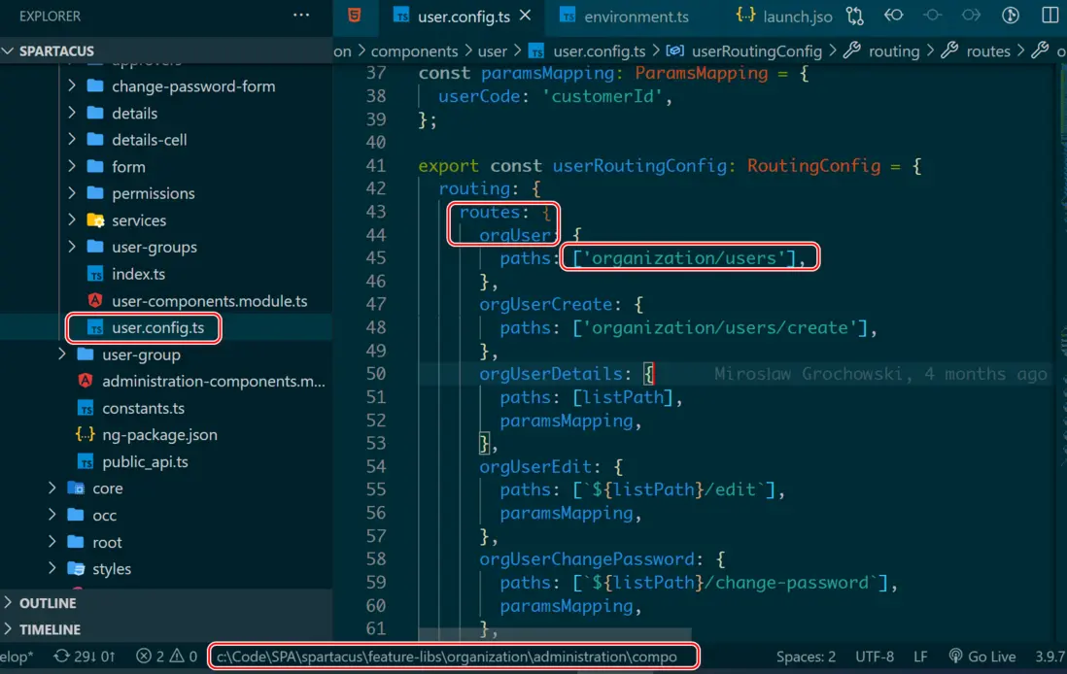Click the file path in the status bar
1067x674 pixels.
pos(446,657)
